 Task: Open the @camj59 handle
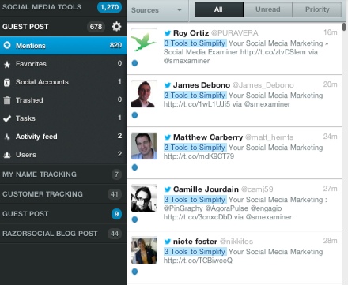tap(257, 189)
